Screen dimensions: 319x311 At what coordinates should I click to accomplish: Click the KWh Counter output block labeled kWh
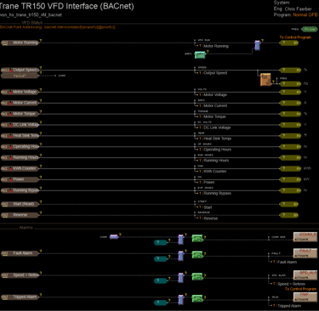[290, 168]
